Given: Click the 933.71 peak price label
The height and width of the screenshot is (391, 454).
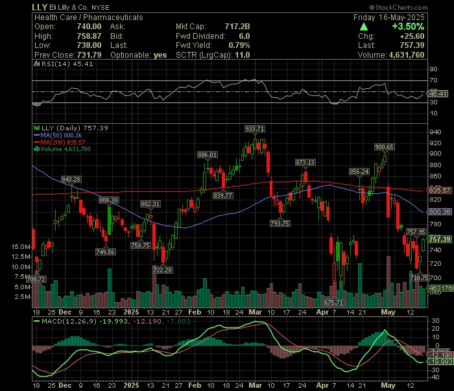Looking at the screenshot, I should pos(254,129).
